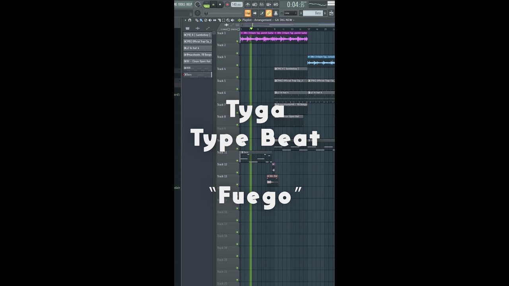Pause playback with the pause button
The height and width of the screenshot is (286, 509).
[x=214, y=4]
